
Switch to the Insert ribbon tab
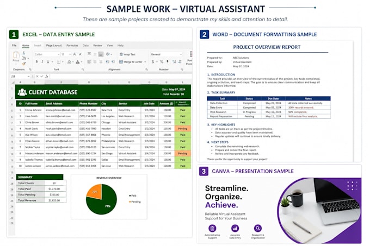pos(38,46)
